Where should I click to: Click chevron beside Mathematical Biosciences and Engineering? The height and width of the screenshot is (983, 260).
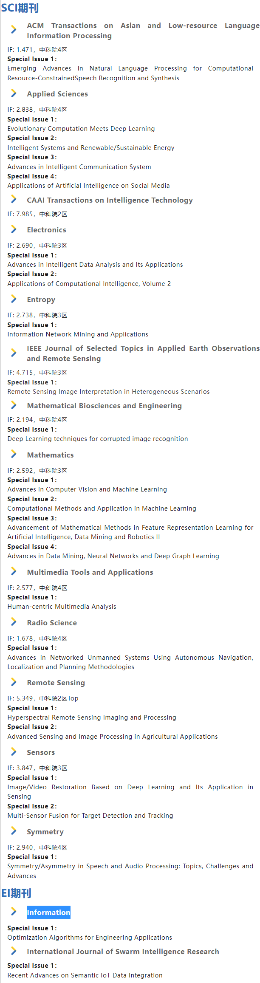pyautogui.click(x=14, y=405)
